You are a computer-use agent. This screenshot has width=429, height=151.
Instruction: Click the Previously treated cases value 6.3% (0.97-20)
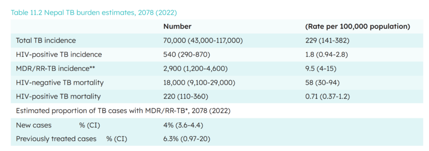(186, 139)
